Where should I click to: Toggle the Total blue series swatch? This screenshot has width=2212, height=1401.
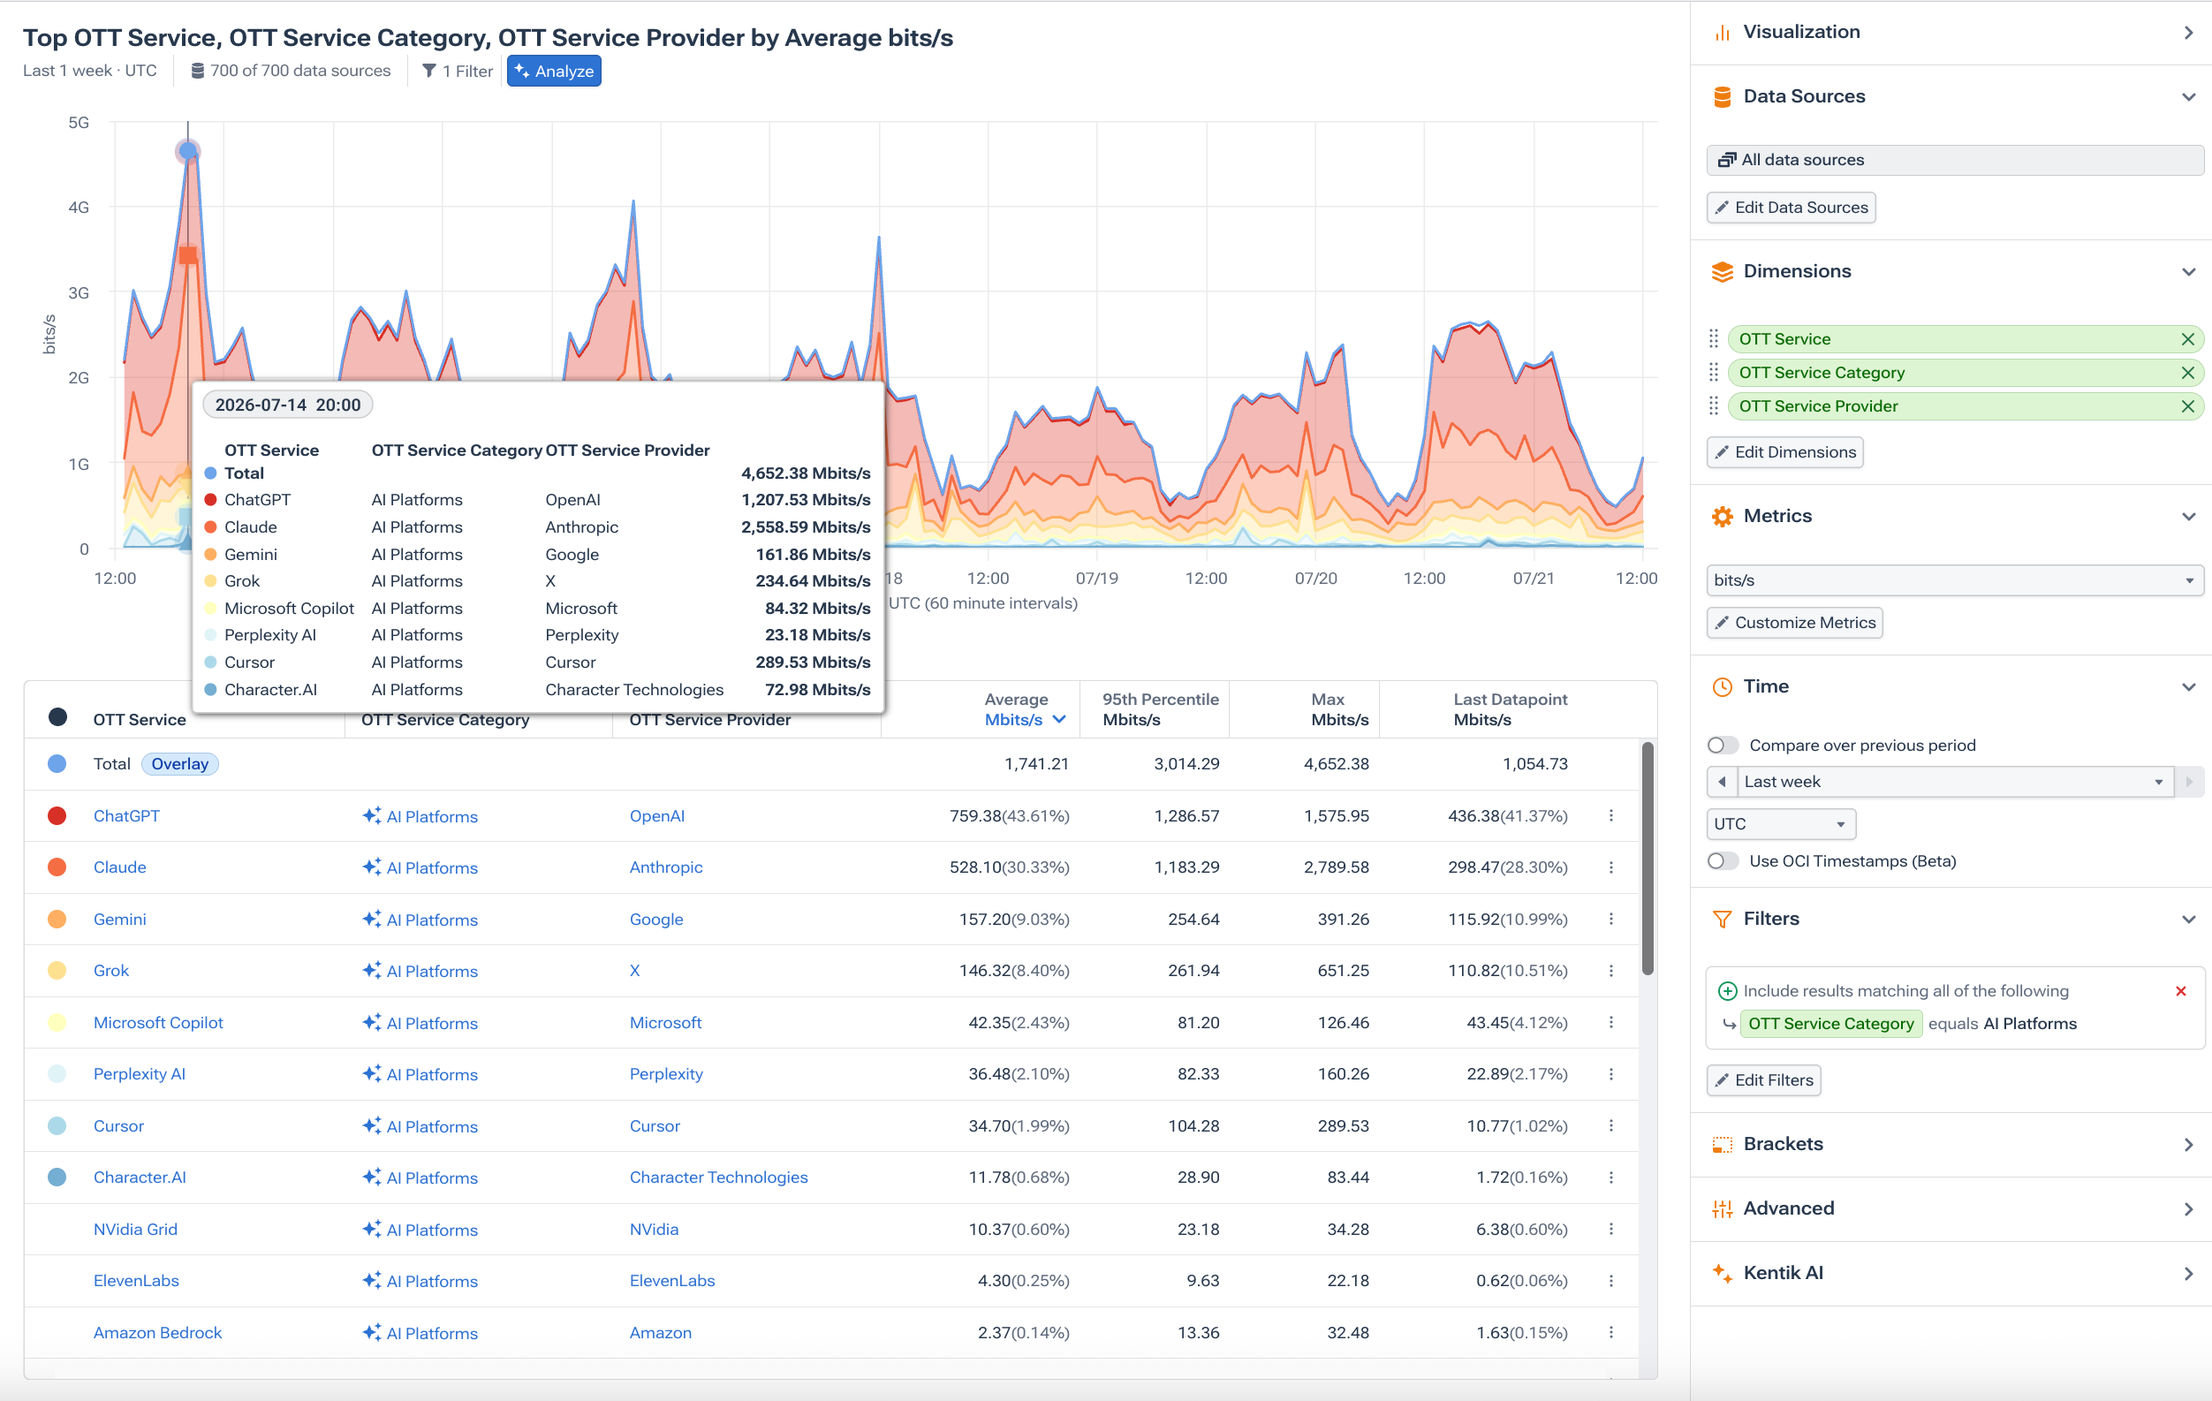(x=57, y=763)
